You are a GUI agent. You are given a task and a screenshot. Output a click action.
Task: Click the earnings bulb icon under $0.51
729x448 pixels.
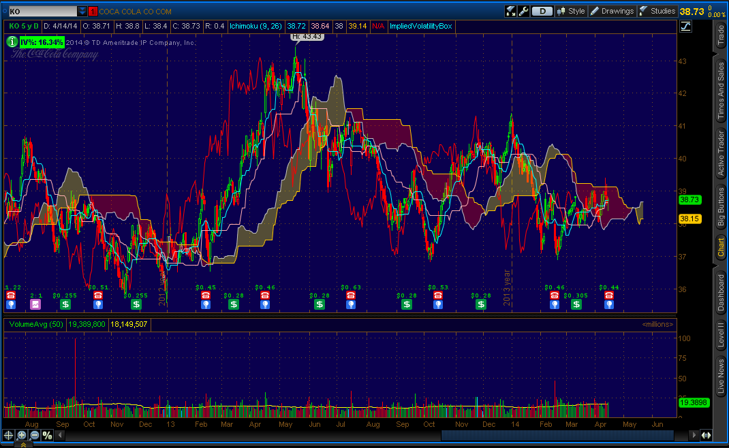click(x=97, y=304)
